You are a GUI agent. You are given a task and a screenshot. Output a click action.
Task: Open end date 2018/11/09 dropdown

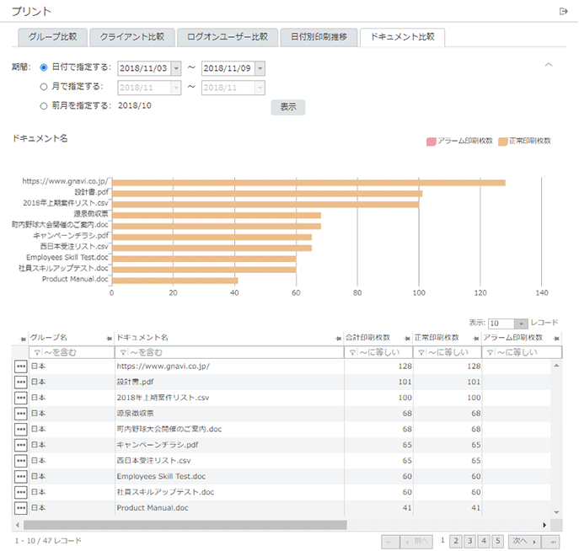point(260,68)
